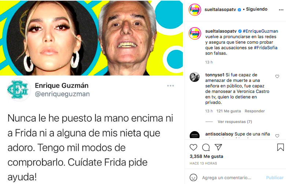The height and width of the screenshot is (184, 286).
Task: Click sueltalasopatv avatar in header
Action: [x=195, y=10]
